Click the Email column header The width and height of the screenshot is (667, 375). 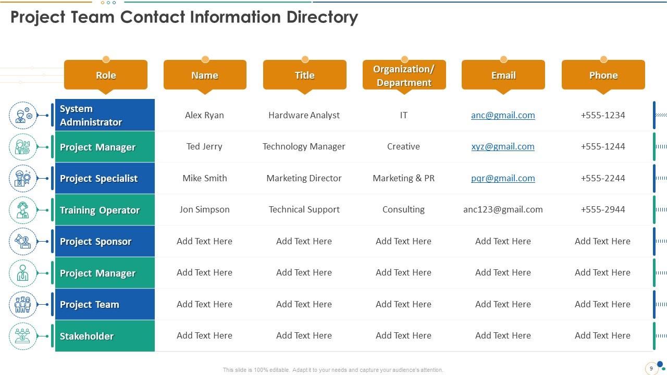click(503, 75)
